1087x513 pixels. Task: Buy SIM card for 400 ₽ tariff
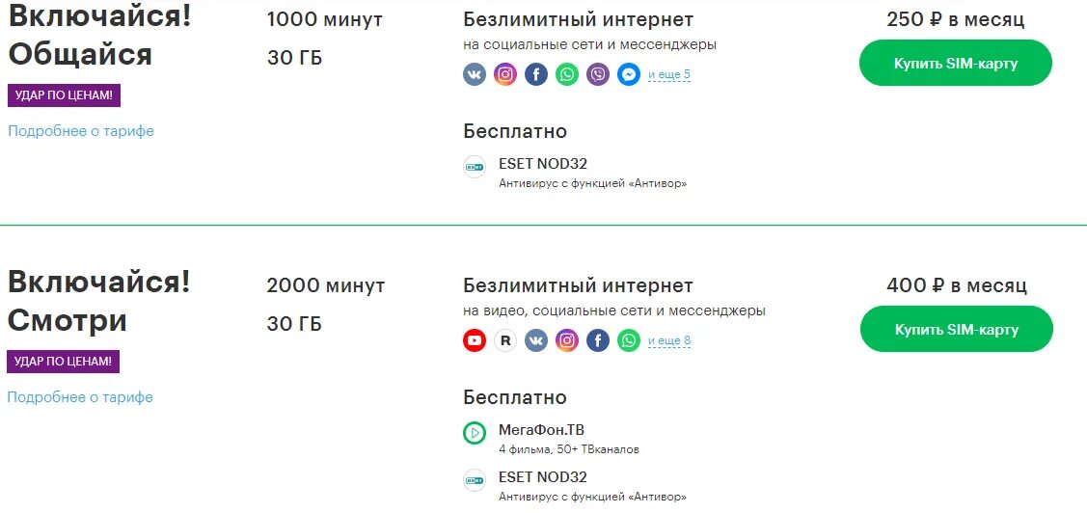point(956,330)
